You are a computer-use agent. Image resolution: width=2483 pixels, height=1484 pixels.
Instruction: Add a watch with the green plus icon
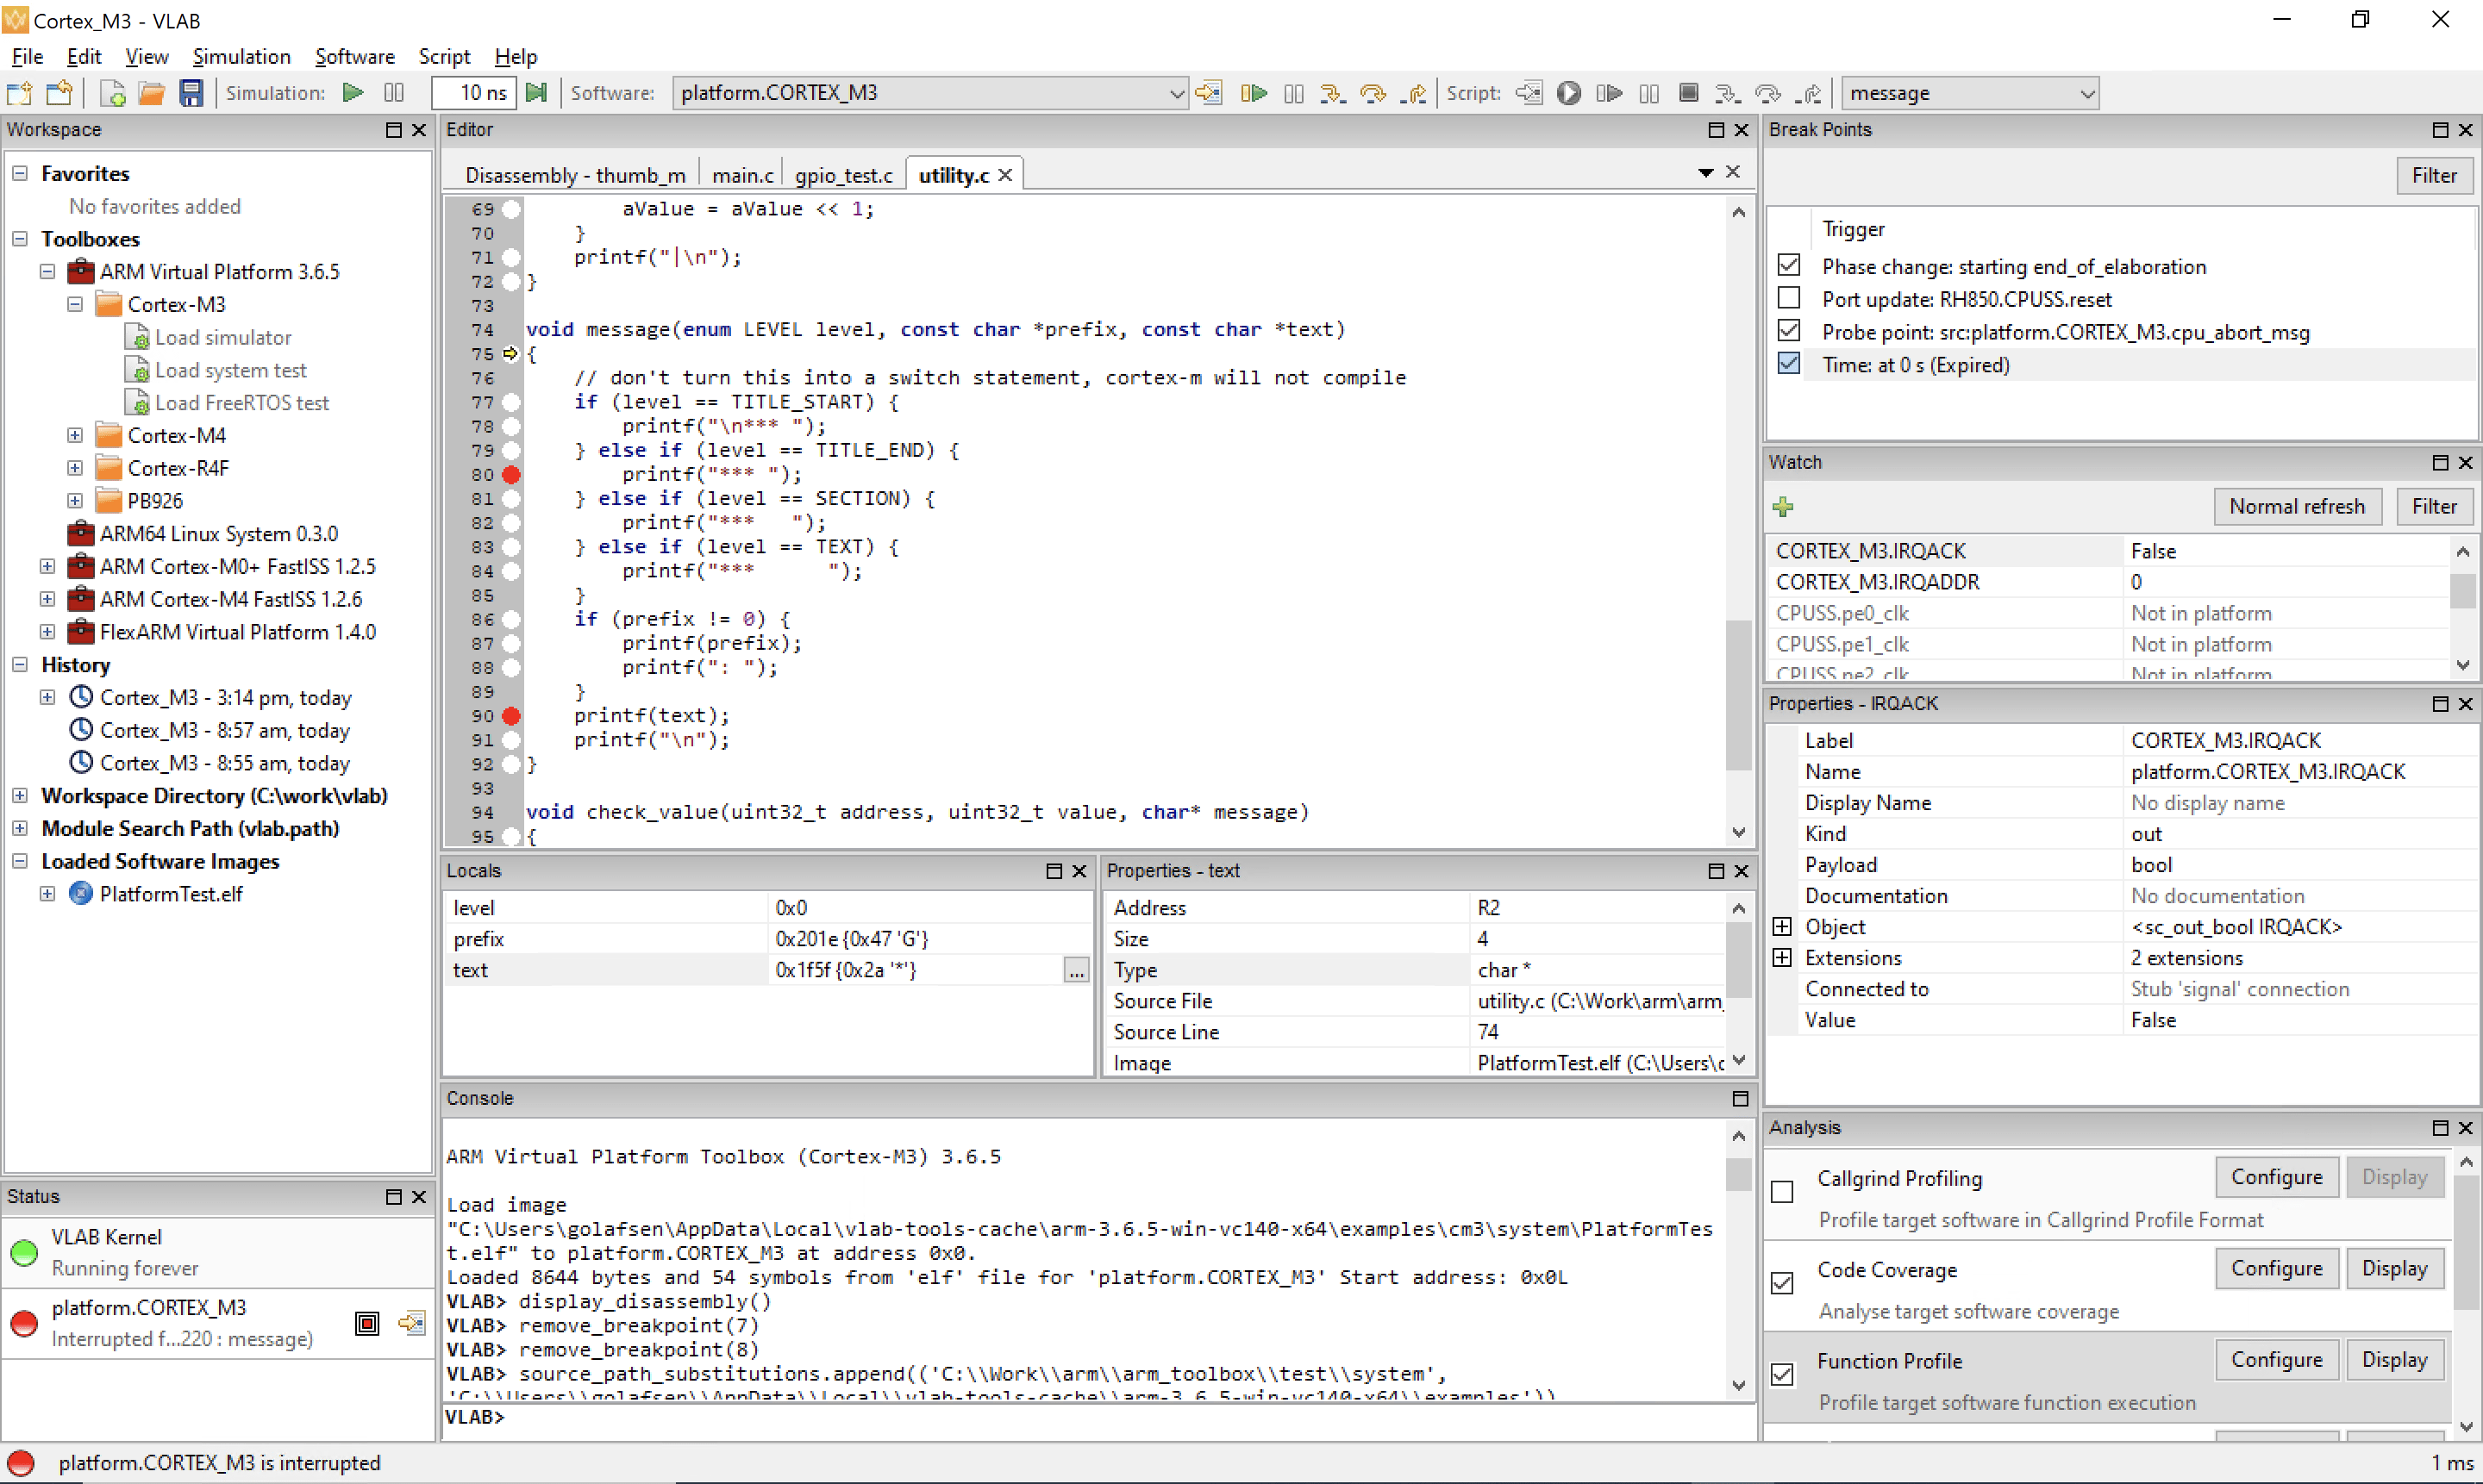tap(1783, 507)
